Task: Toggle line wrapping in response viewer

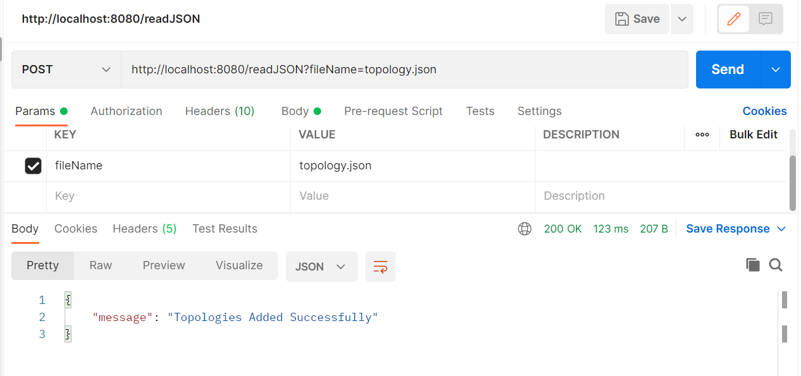Action: [x=380, y=266]
